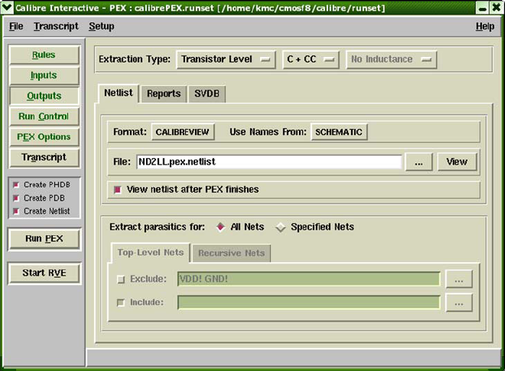Select the Specified Nets radio option

[280, 227]
